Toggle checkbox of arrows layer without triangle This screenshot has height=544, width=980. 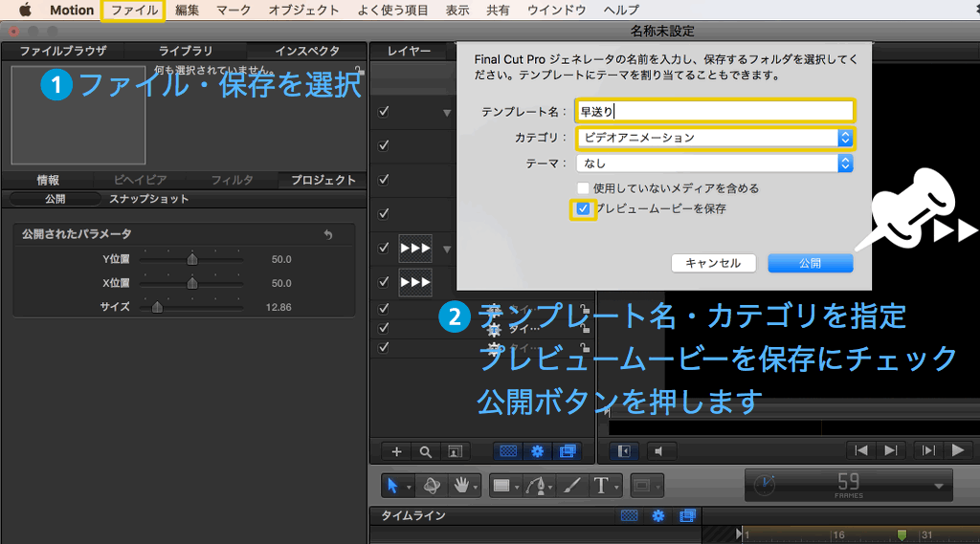coord(384,282)
